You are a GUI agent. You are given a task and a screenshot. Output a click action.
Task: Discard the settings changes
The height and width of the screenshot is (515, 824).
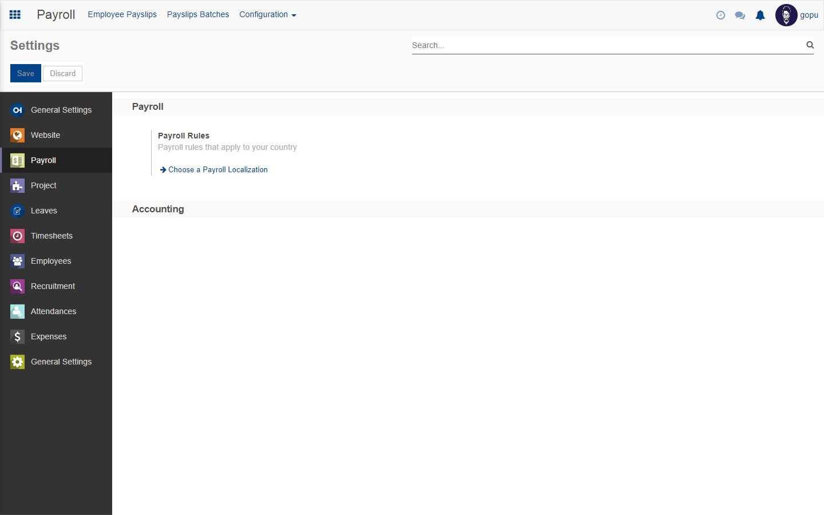click(x=62, y=73)
